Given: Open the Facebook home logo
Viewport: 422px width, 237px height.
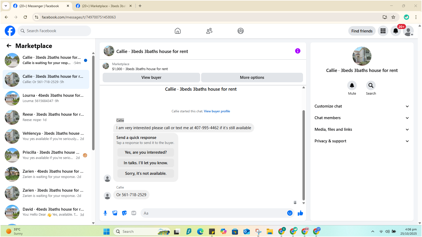Looking at the screenshot, I should [x=10, y=31].
